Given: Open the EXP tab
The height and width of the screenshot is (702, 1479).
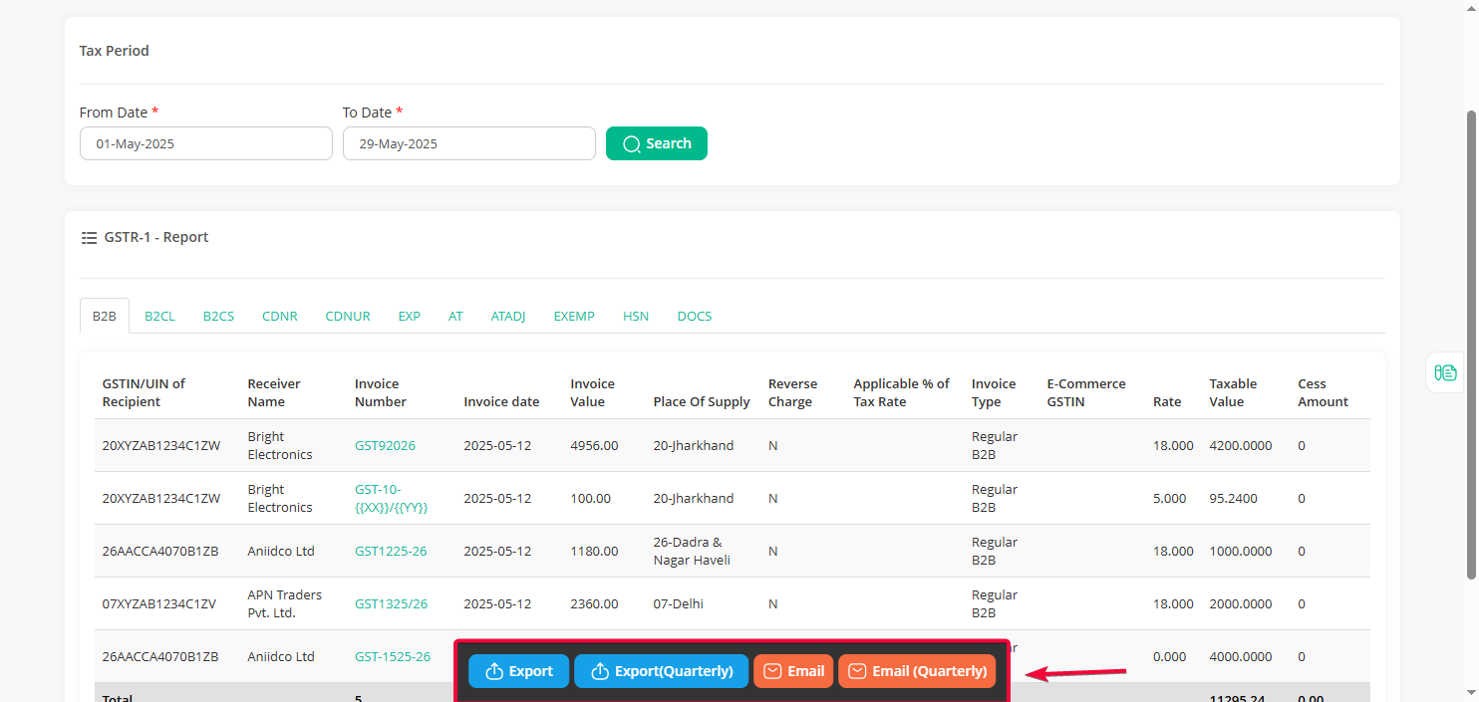Looking at the screenshot, I should 410,316.
